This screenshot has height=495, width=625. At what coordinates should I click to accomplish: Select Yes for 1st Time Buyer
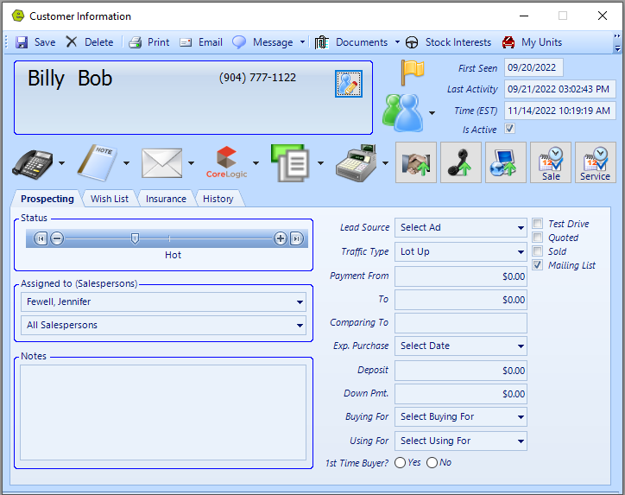coord(401,463)
